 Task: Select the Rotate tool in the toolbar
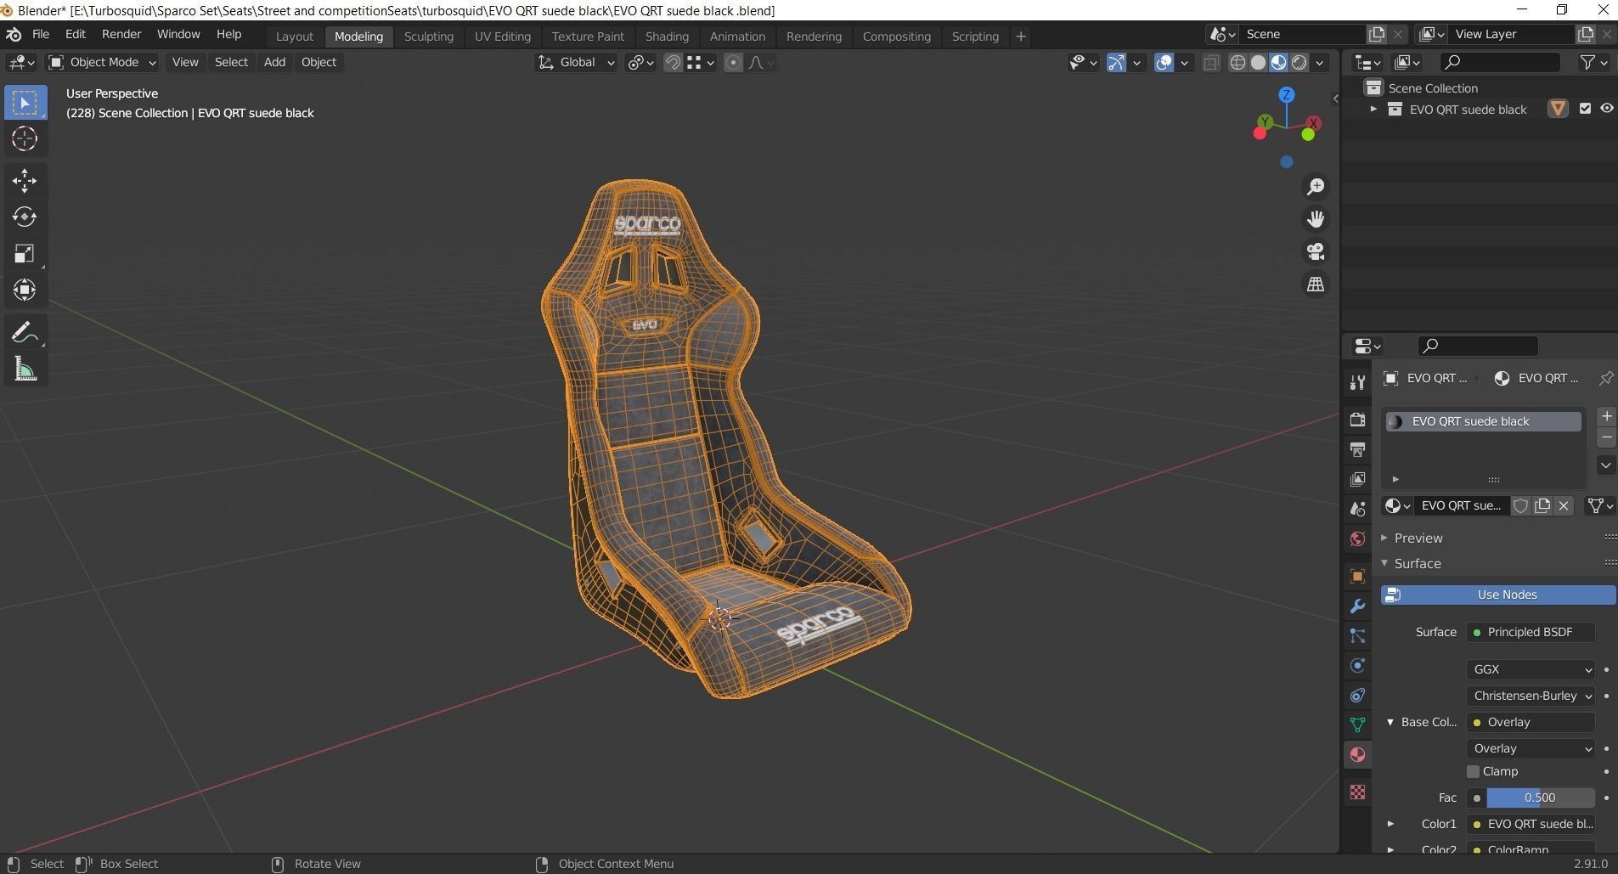pyautogui.click(x=25, y=217)
